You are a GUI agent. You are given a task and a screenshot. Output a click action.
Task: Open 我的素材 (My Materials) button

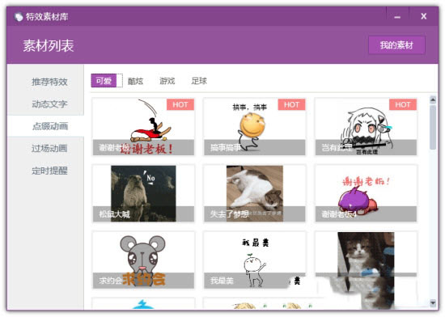[396, 44]
